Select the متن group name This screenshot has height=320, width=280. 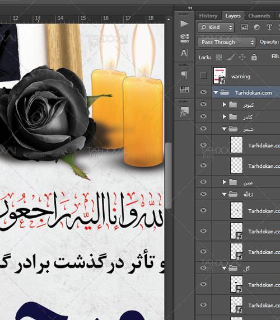point(248,182)
